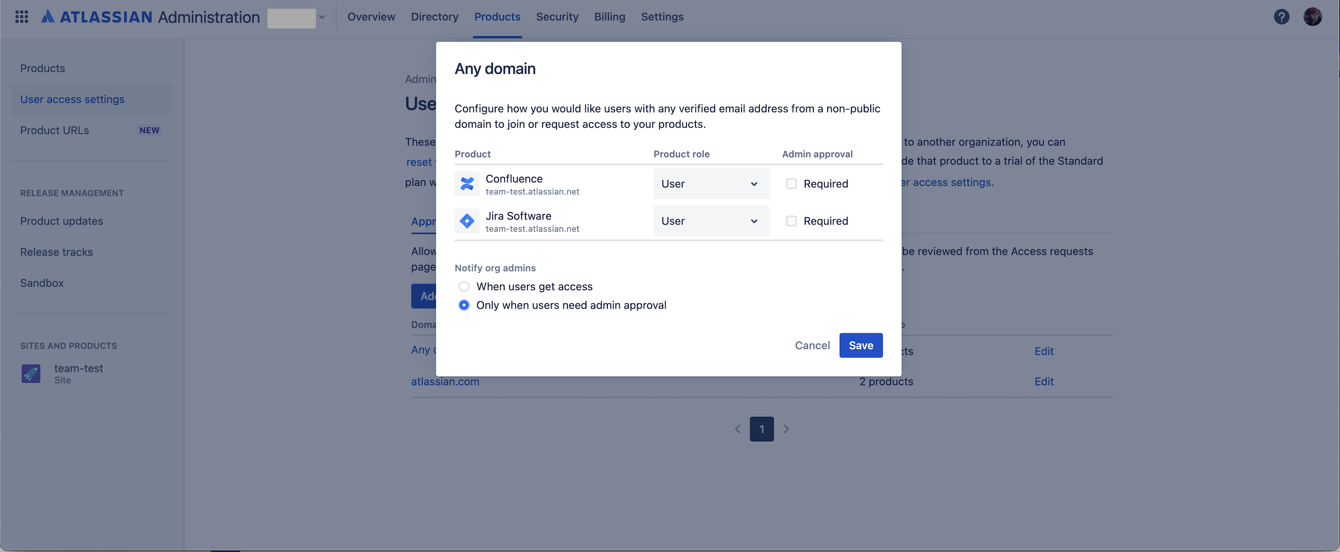This screenshot has width=1340, height=552.
Task: Open the help question mark icon
Action: (x=1281, y=17)
